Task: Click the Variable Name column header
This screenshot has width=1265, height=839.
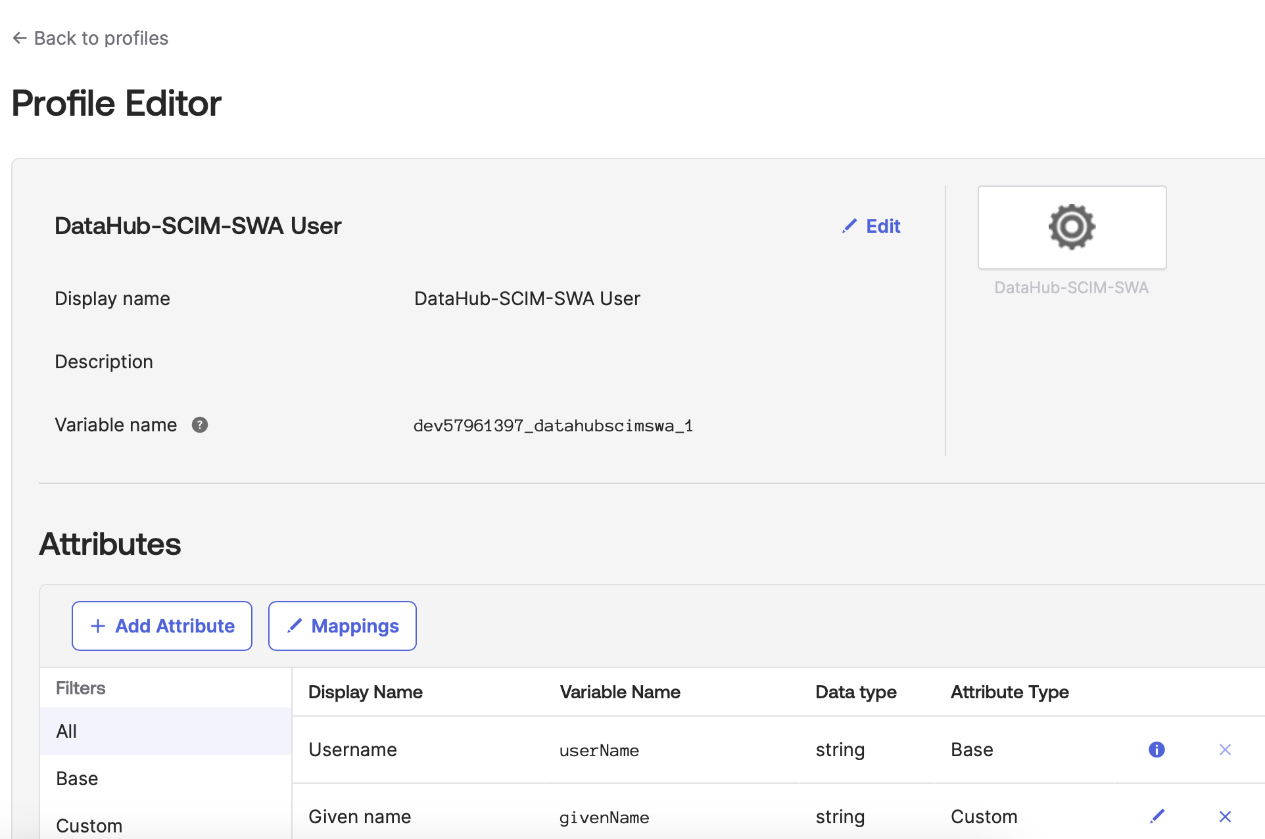Action: pyautogui.click(x=619, y=692)
